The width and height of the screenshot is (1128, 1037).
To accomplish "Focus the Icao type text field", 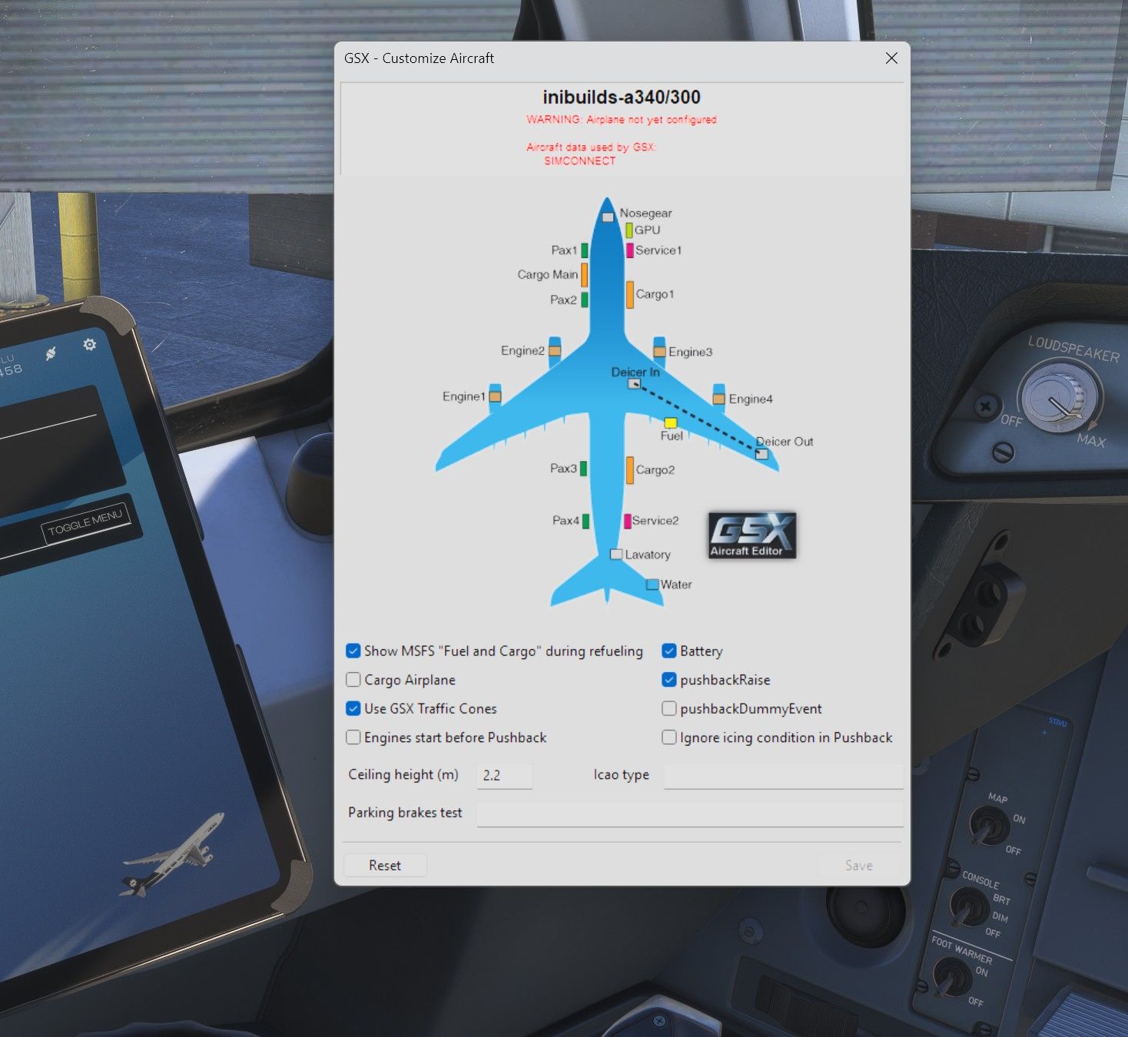I will click(782, 776).
